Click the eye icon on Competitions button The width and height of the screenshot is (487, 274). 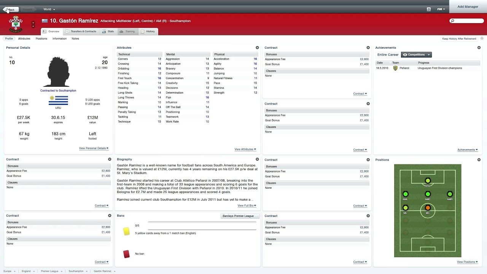point(405,55)
